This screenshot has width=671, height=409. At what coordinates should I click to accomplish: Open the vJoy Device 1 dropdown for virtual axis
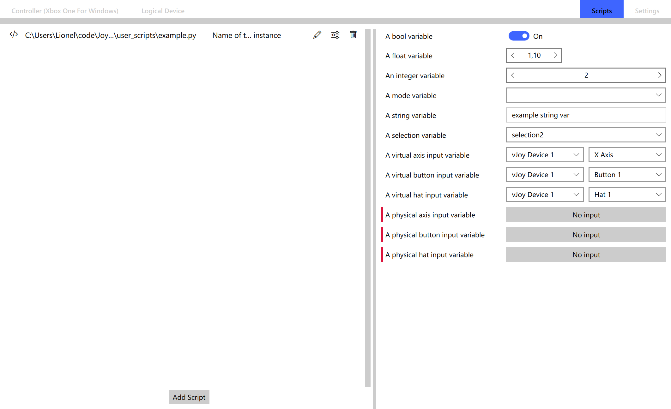pos(545,155)
